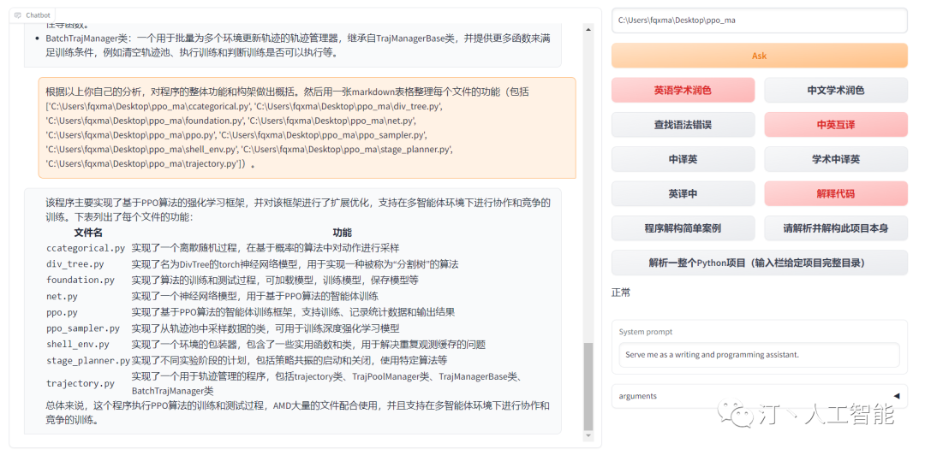Screen dimensions: 925x455
Task: Click the 正常 status text
Action: 621,292
